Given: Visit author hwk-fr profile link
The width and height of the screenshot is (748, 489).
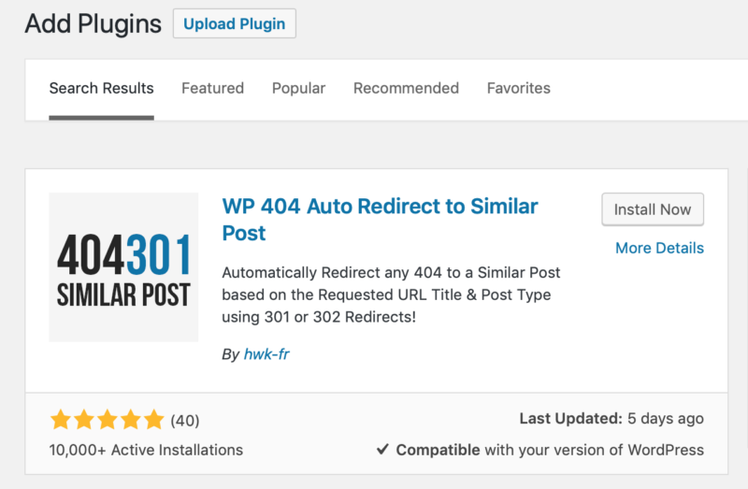Looking at the screenshot, I should pos(266,354).
